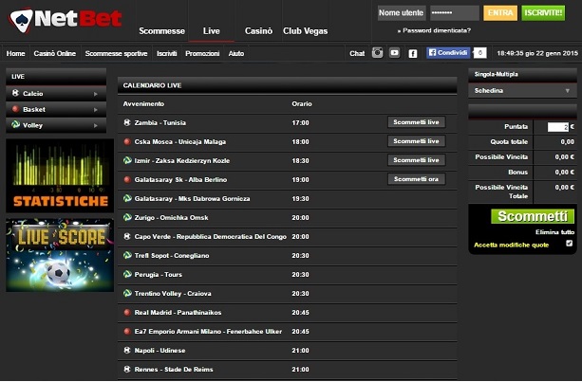Open Promozioni menu item
The width and height of the screenshot is (582, 382).
[x=202, y=54]
